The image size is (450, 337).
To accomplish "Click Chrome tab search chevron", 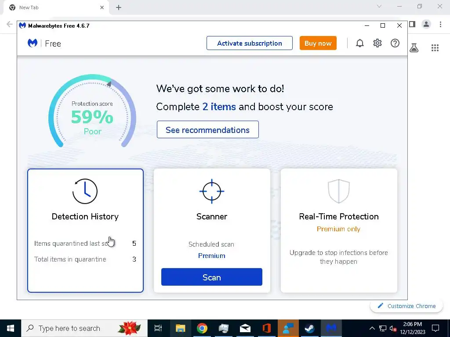I will tap(379, 6).
